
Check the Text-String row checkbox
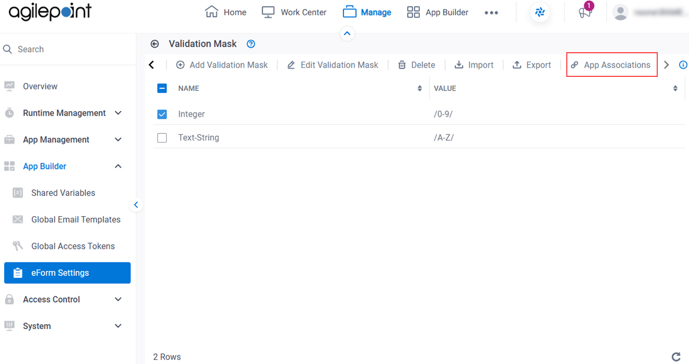click(x=162, y=138)
